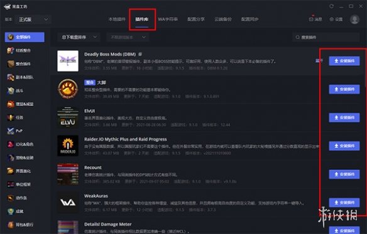Install the ElvUI addon
This screenshot has height=234, width=367.
coord(344,117)
